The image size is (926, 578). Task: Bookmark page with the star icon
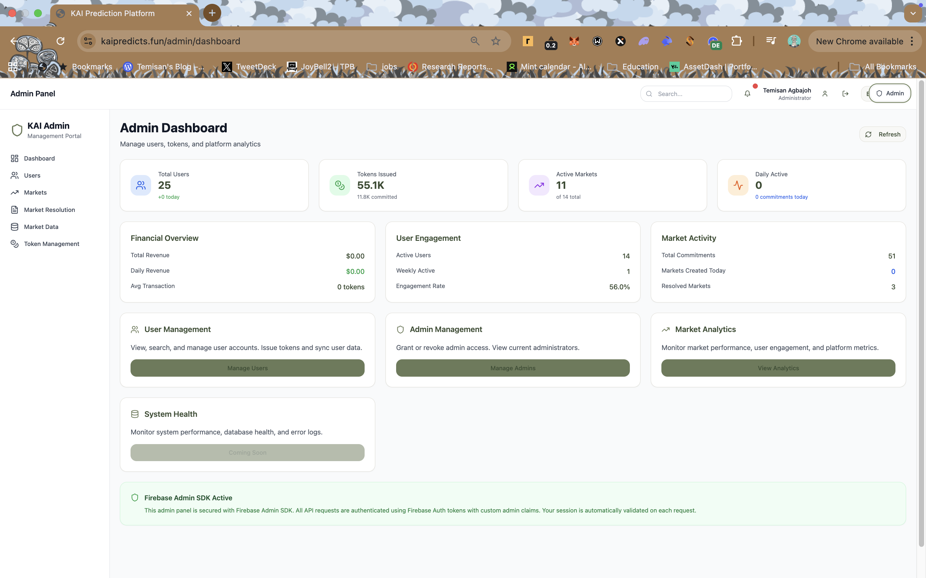[495, 41]
